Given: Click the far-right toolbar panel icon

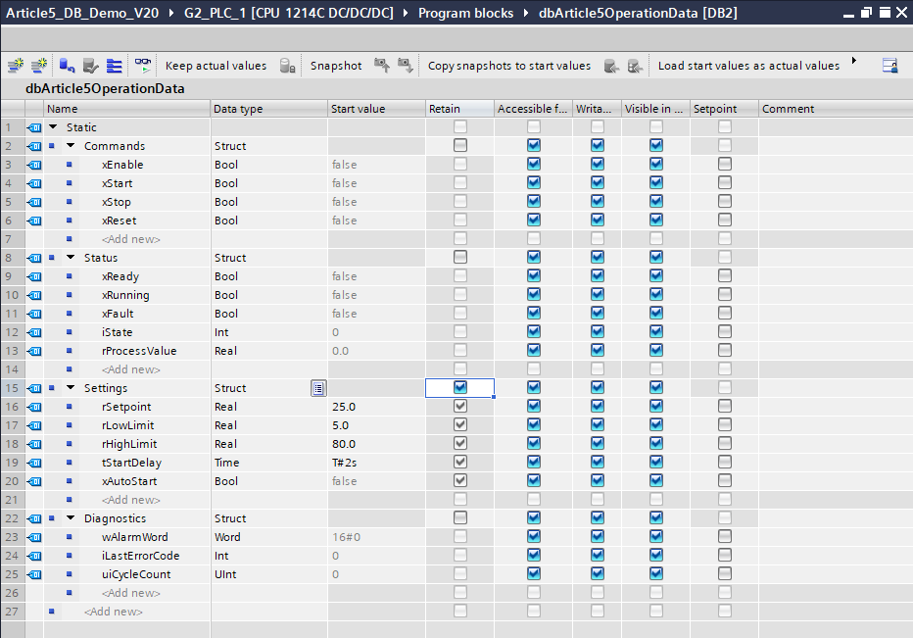Looking at the screenshot, I should [x=889, y=66].
